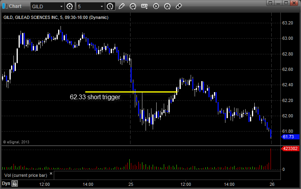Click the symbol link arrows icon
Screen dimensions: 301x189
point(179,6)
